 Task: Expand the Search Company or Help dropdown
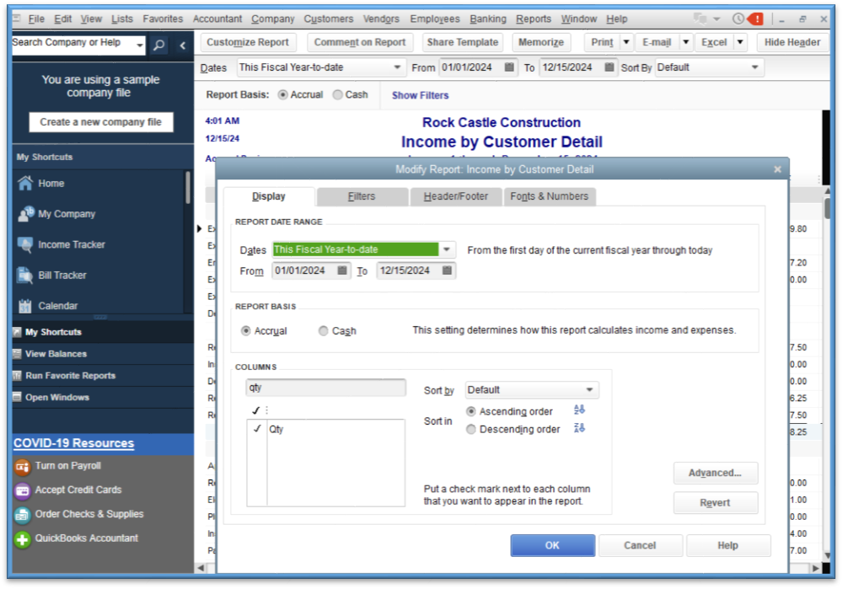140,46
